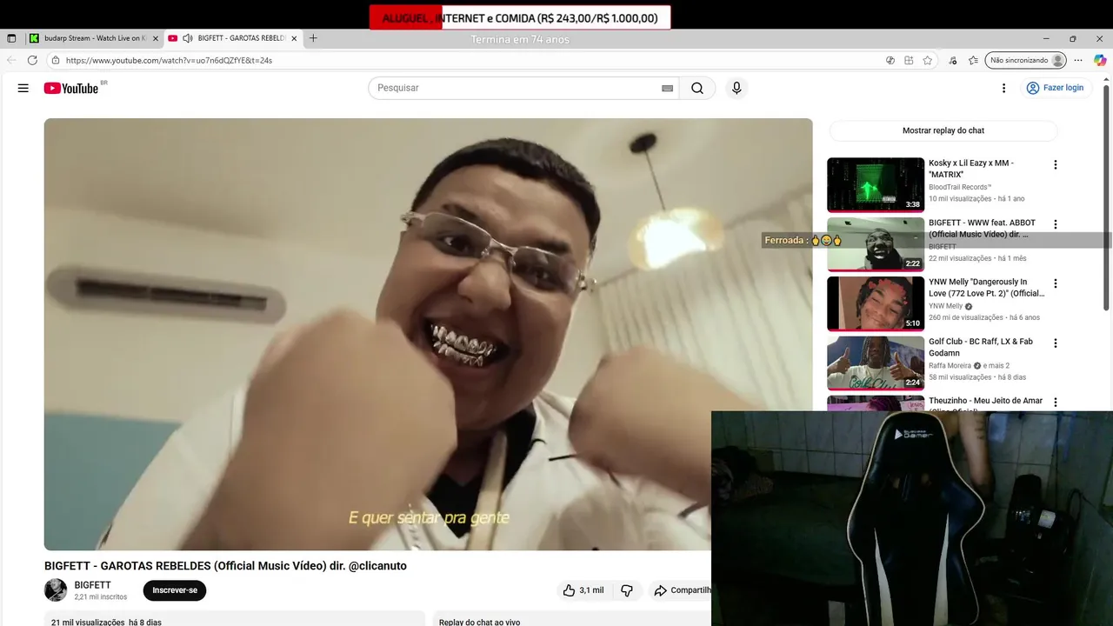Click the split screen icon in the address bar
The height and width of the screenshot is (626, 1113).
[x=909, y=60]
